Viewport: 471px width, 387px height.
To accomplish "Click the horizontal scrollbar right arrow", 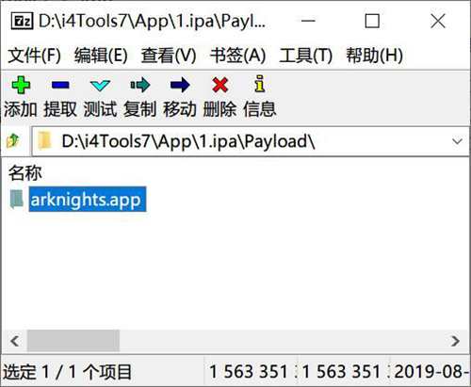I will (x=455, y=341).
